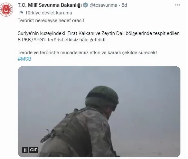Click the GIF badge on the media
188x159 pixels.
point(33,150)
